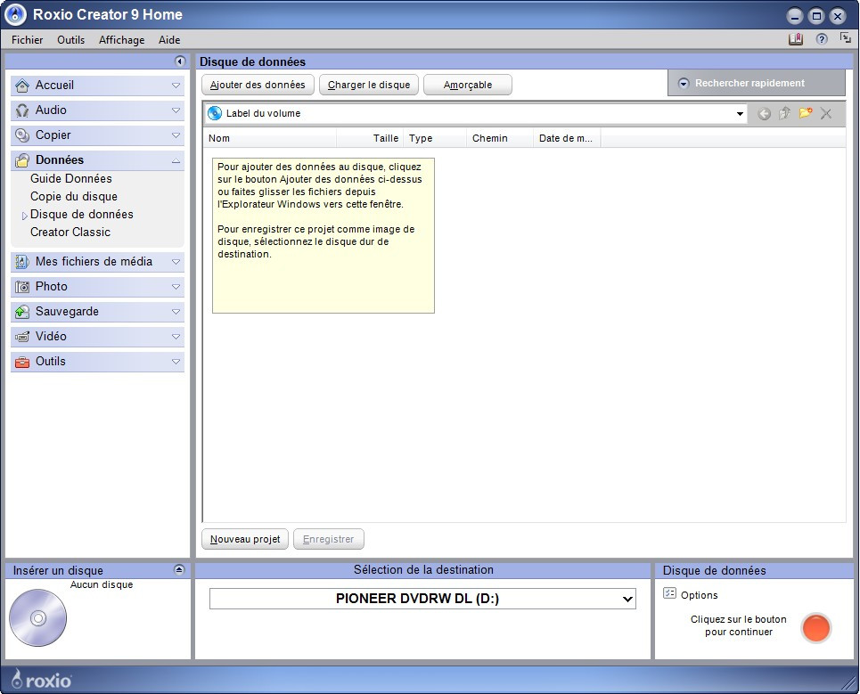The image size is (860, 694).
Task: Click the Copier discs icon
Action: click(22, 135)
